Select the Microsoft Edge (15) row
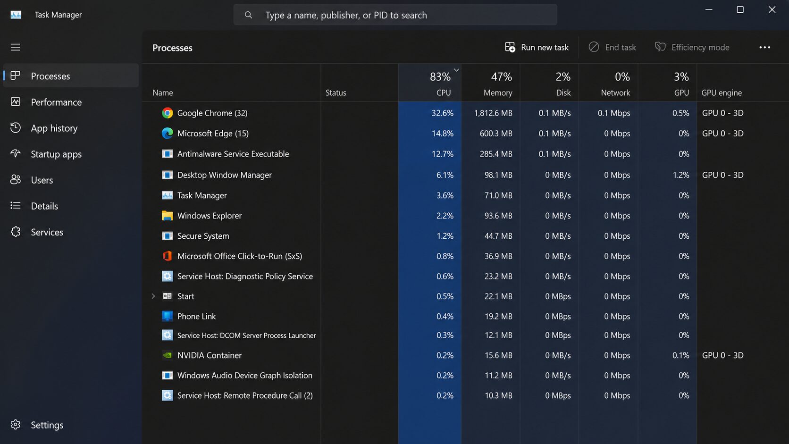789x444 pixels. tap(465, 133)
